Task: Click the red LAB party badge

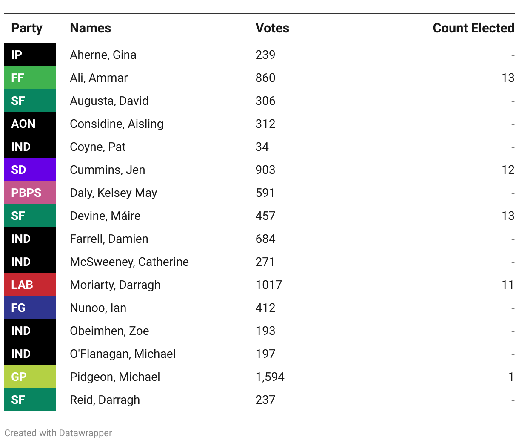Action: tap(30, 285)
